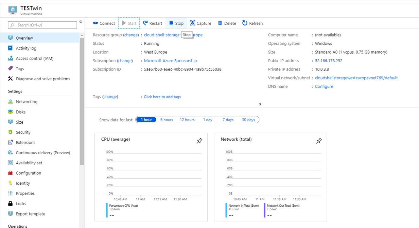
Task: Open the Activity log page
Action: (x=26, y=48)
